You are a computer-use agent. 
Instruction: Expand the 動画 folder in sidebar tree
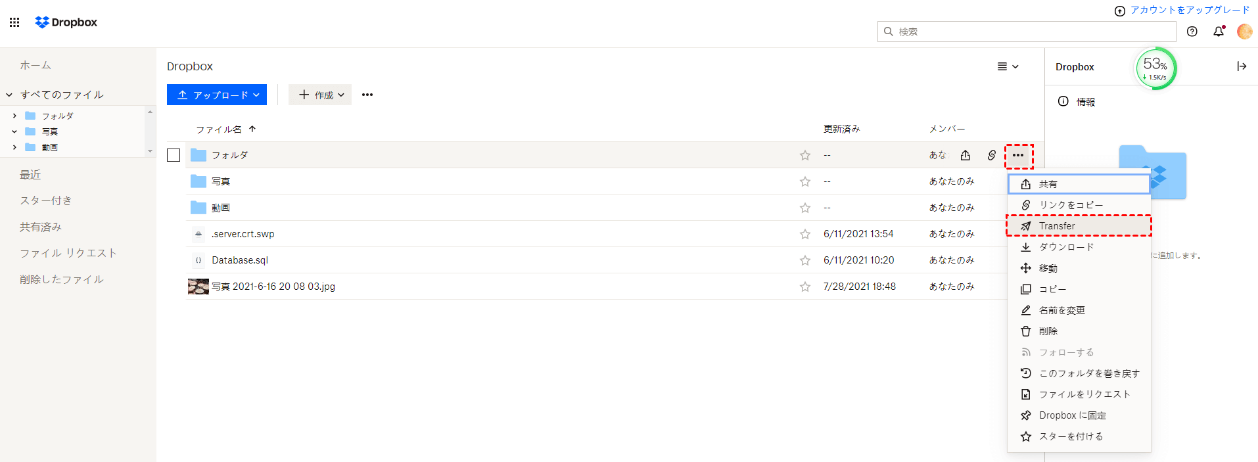[x=14, y=147]
